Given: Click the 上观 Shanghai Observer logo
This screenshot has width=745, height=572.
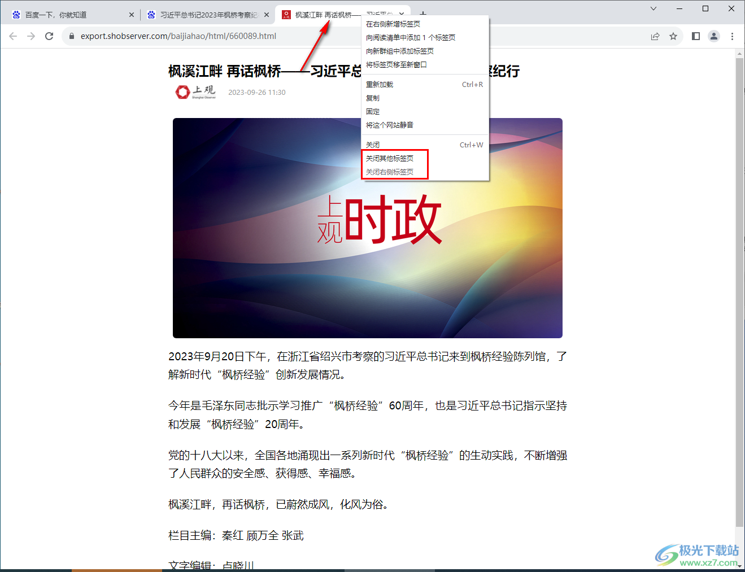Looking at the screenshot, I should click(195, 91).
